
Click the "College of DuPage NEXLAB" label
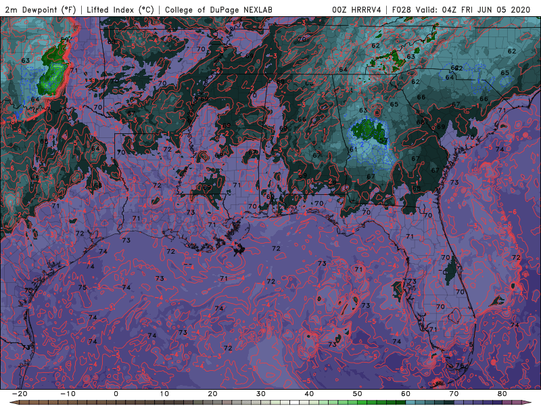218,9
